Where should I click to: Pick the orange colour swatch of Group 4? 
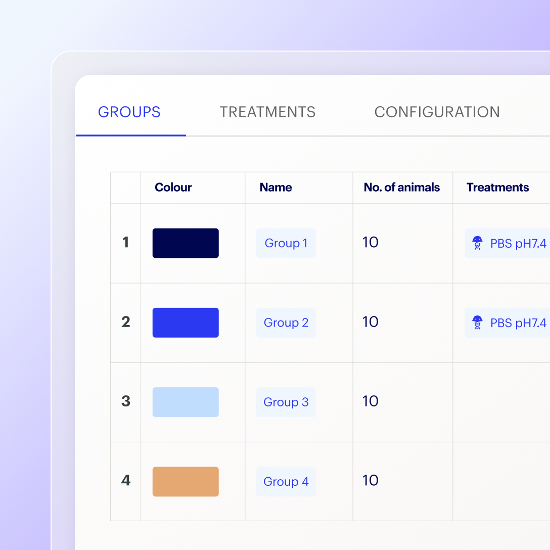(x=186, y=482)
